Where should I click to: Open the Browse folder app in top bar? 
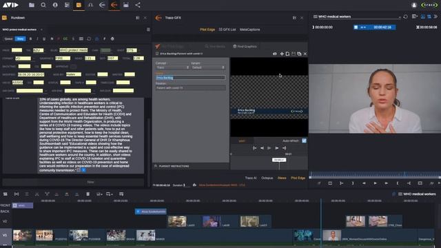click(32, 5)
